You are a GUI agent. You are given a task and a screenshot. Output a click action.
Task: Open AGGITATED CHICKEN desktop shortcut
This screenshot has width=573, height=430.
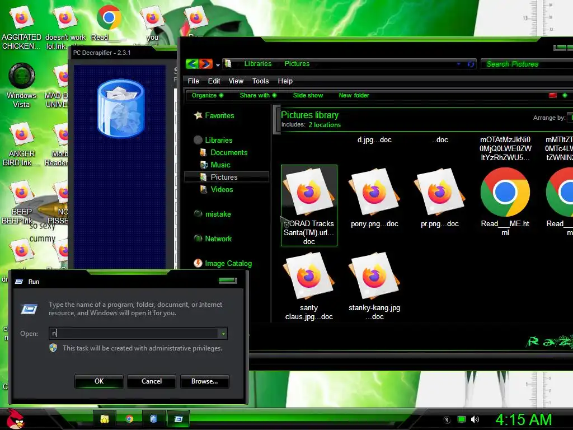coord(21,27)
